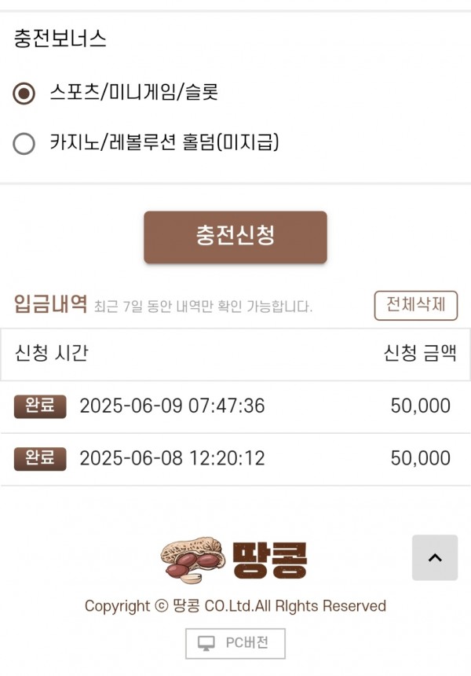Open the 2025-06-09 07:47:36 deposit entry

[235, 406]
